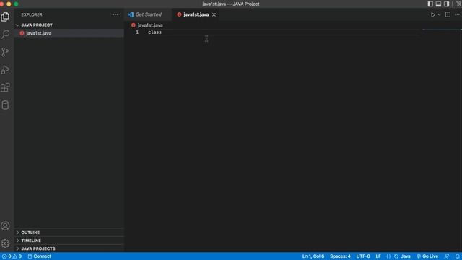The width and height of the screenshot is (462, 260).
Task: Open Explorer views and more actions ellipsis
Action: pos(115,14)
